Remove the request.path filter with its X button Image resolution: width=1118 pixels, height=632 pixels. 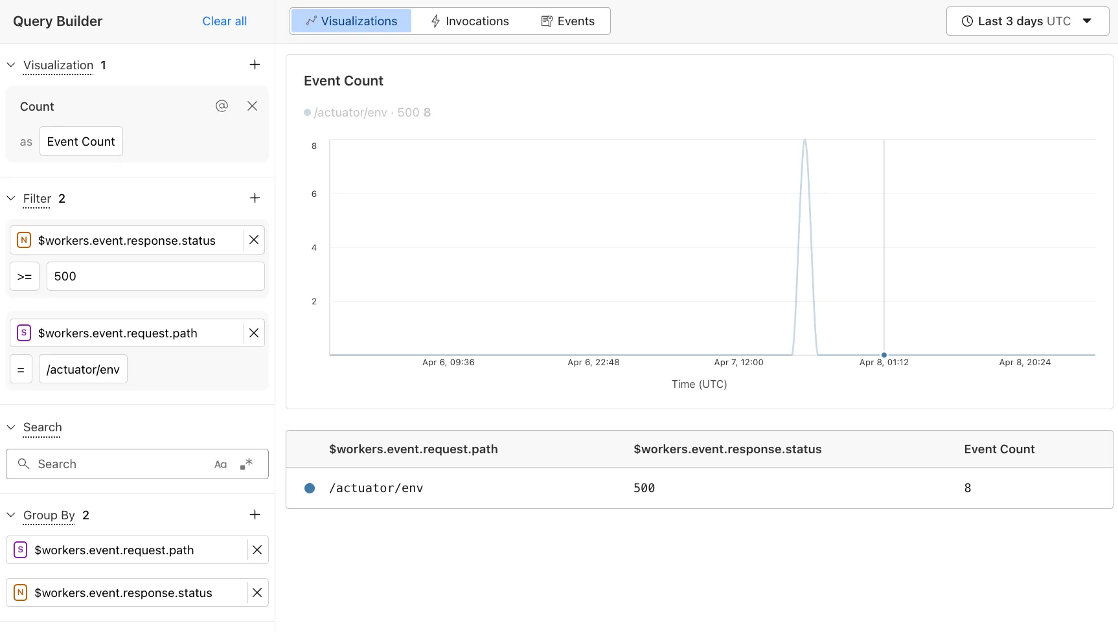pyautogui.click(x=254, y=332)
